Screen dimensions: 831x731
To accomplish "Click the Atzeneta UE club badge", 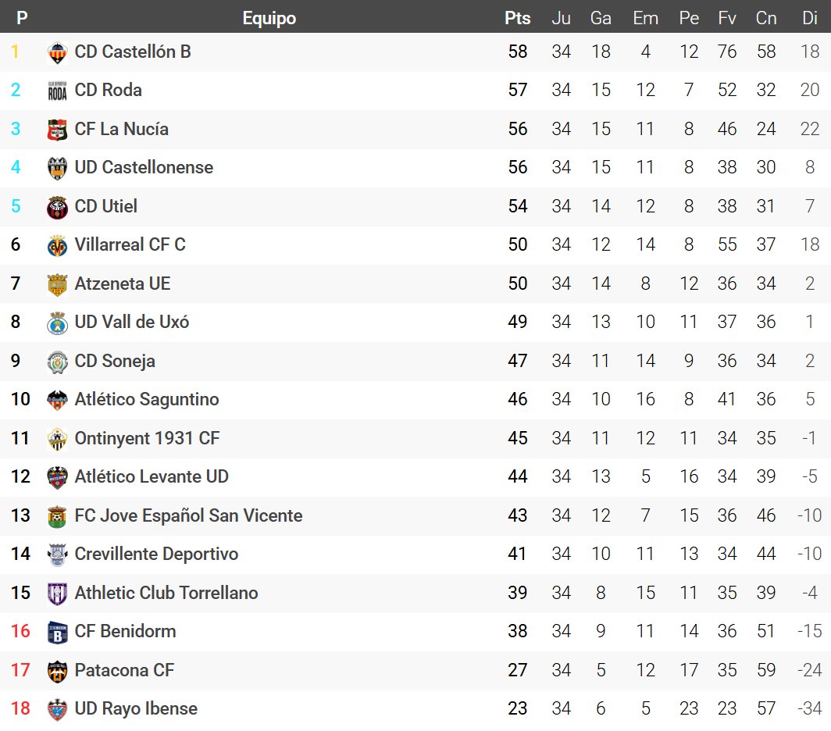I will 57,284.
